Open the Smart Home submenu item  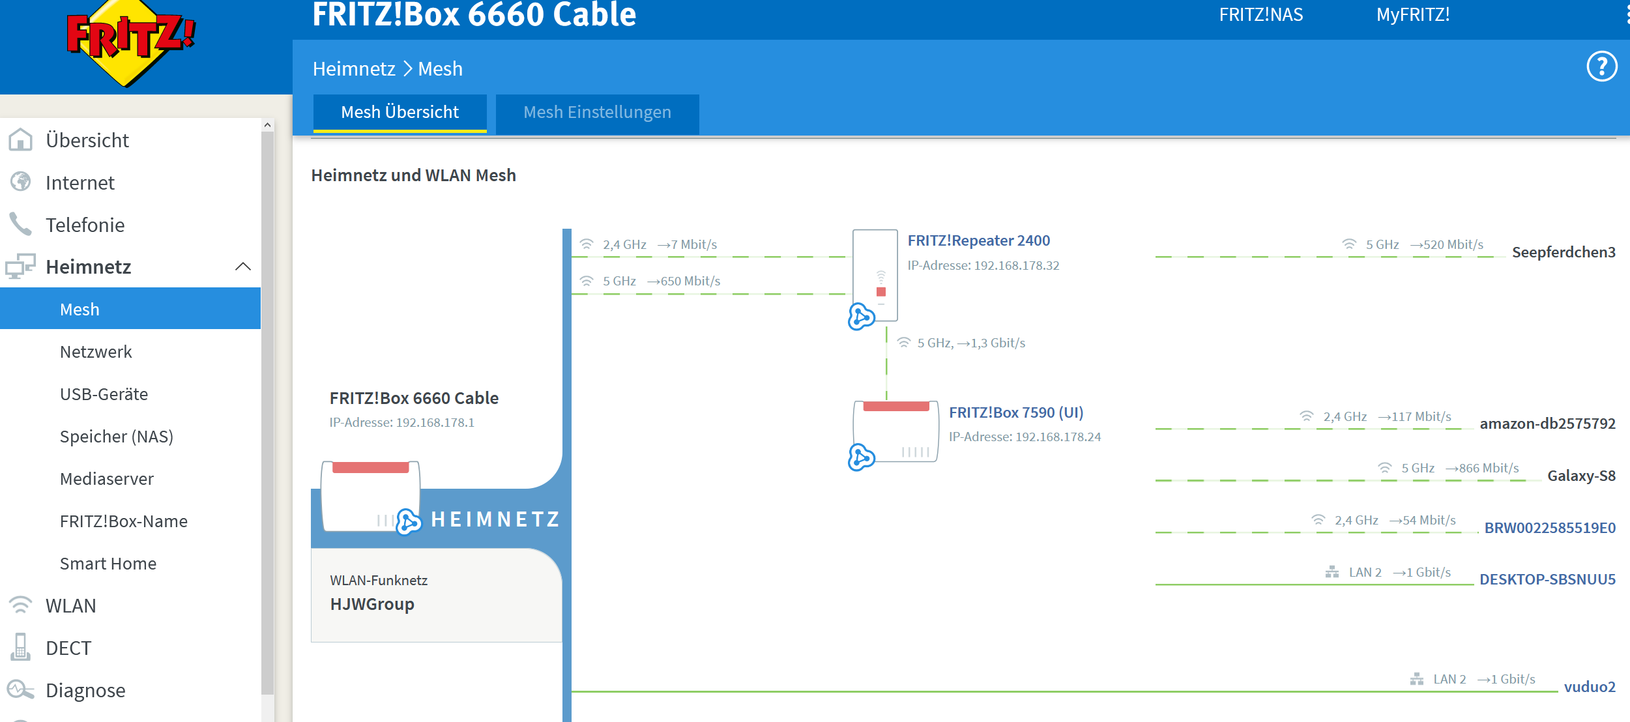pyautogui.click(x=108, y=564)
